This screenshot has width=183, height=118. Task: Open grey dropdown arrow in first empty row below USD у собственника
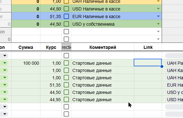pyautogui.click(x=158, y=31)
